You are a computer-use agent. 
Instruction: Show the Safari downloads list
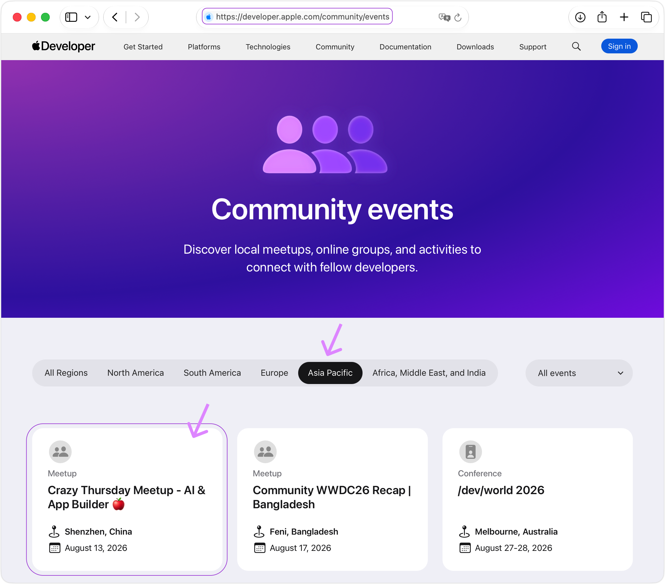click(x=580, y=17)
